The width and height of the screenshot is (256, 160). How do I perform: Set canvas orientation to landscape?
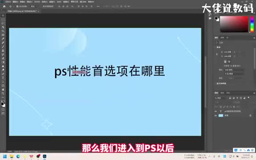[229, 61]
